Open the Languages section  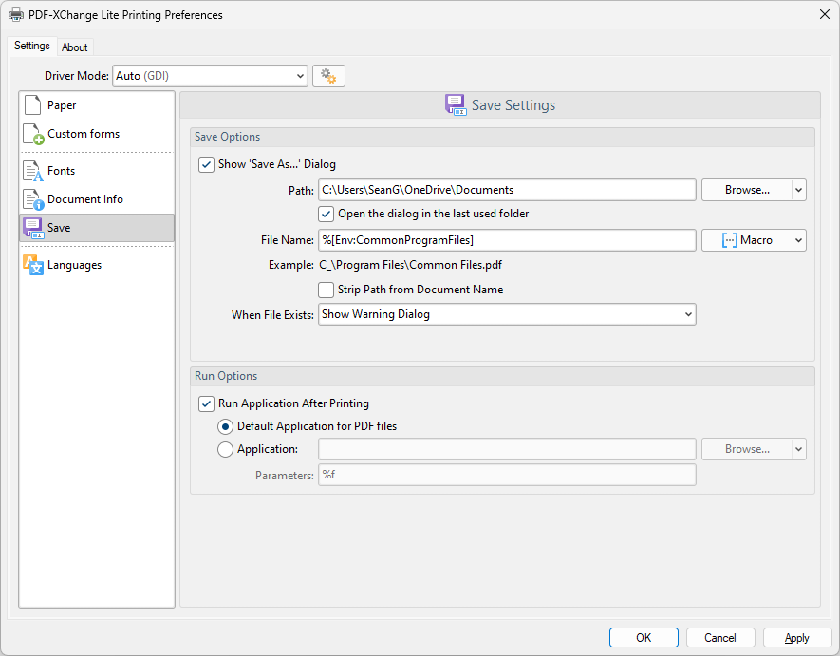click(x=97, y=265)
